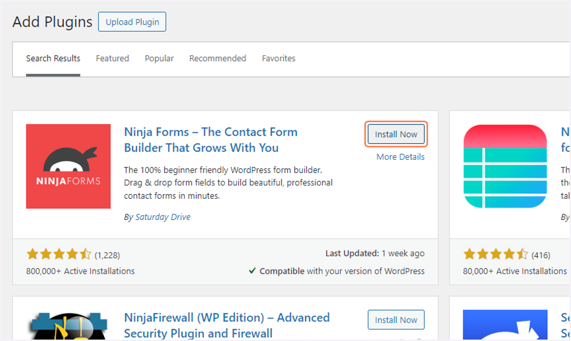The height and width of the screenshot is (341, 571).
Task: Click the Last Updated 1 week ago text
Action: (375, 253)
